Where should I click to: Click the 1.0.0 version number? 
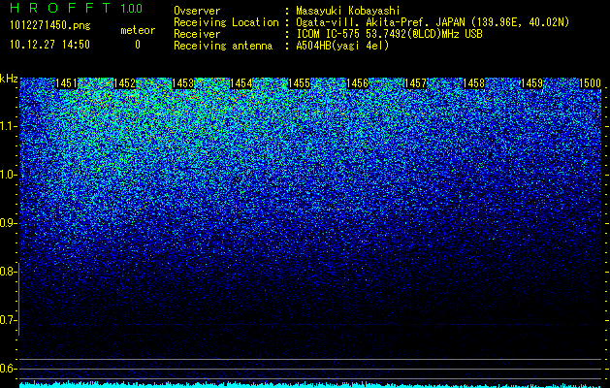tap(132, 8)
